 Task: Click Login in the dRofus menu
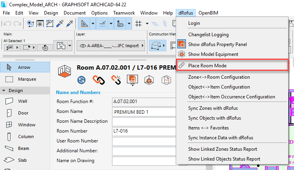[194, 23]
